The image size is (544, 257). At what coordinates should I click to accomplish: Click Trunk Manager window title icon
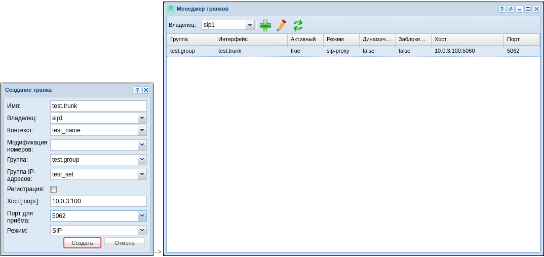171,9
